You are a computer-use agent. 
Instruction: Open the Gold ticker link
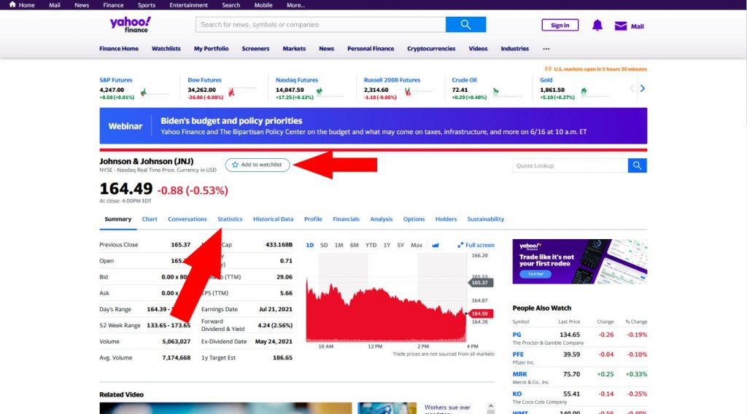coord(546,80)
